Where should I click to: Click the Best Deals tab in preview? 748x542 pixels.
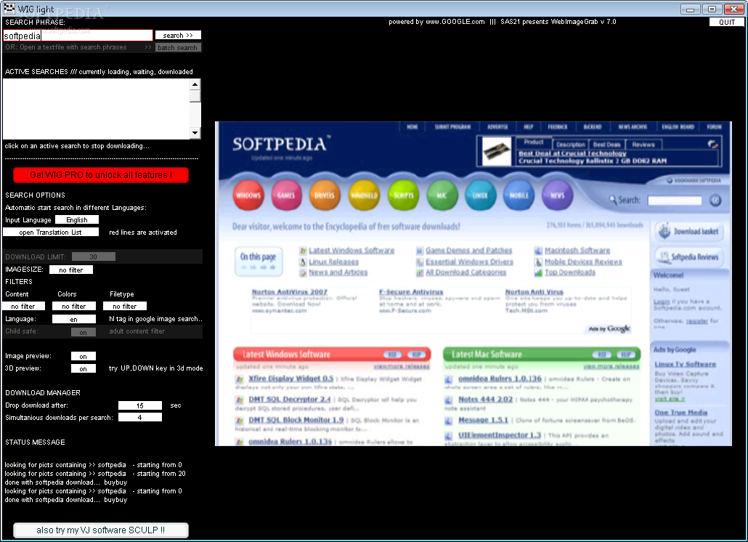(607, 145)
